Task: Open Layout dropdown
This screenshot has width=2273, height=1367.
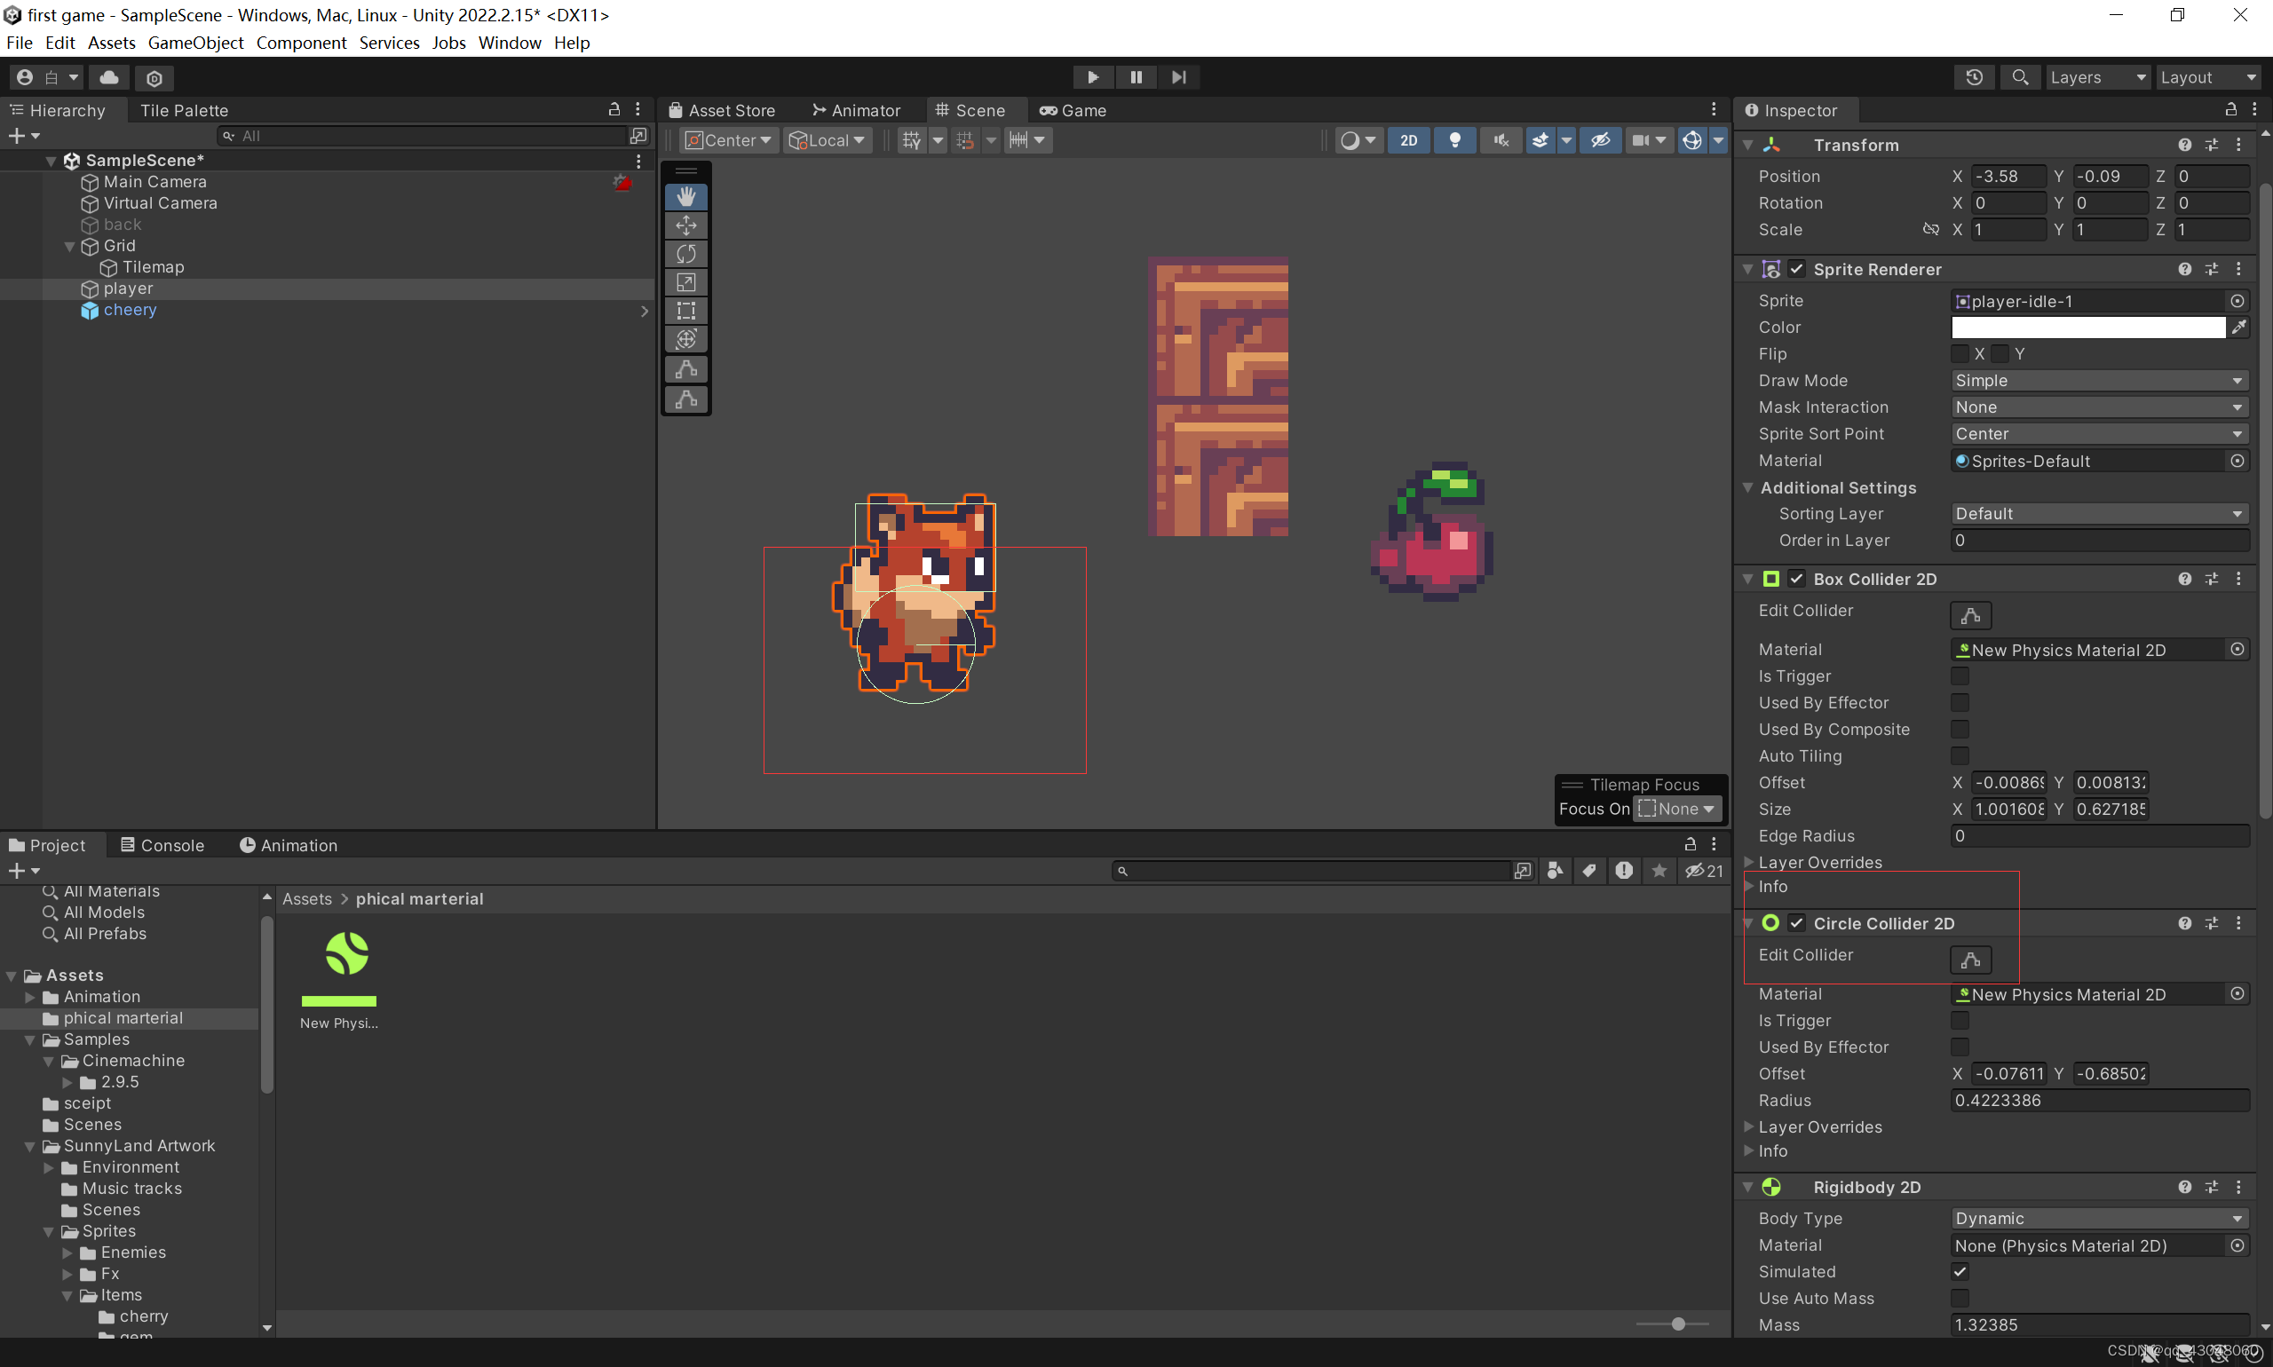Action: pyautogui.click(x=2207, y=77)
